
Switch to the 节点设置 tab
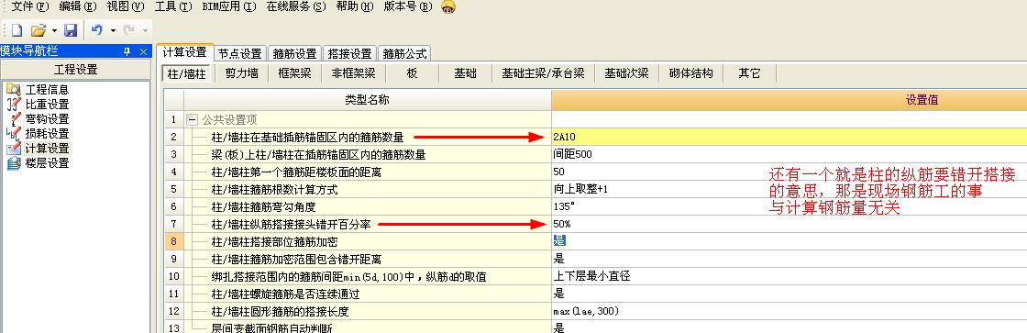point(239,54)
